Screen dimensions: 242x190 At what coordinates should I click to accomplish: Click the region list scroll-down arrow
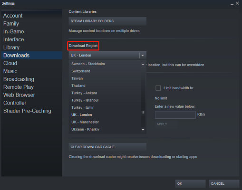(x=143, y=130)
